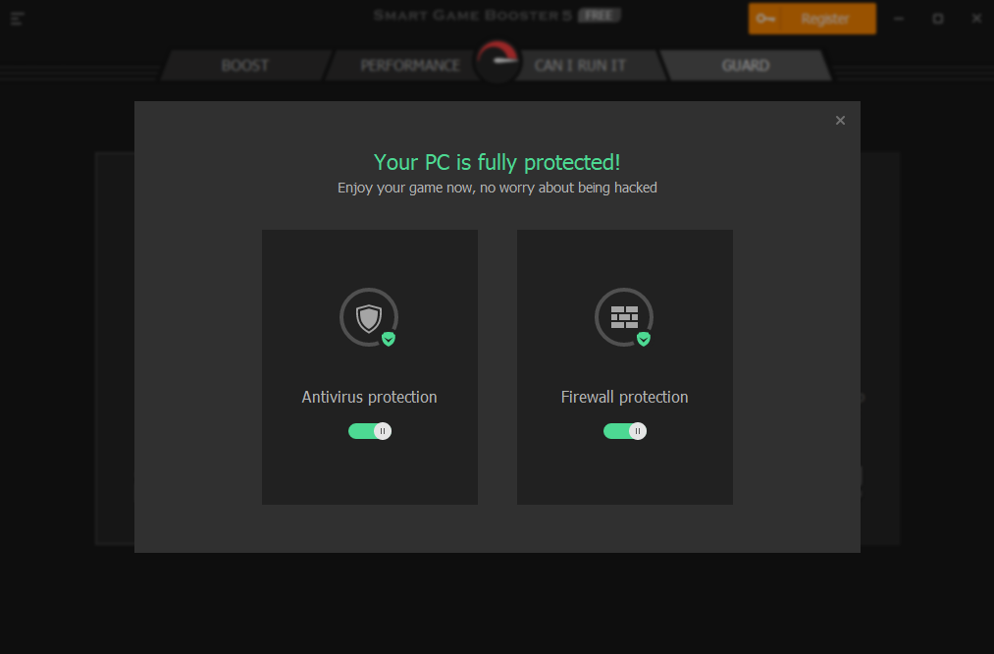This screenshot has height=654, width=994.
Task: Click the green check badge on antivirus
Action: 389,339
